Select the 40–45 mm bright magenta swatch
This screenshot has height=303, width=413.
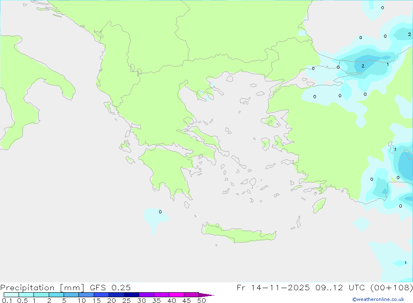[176, 295]
